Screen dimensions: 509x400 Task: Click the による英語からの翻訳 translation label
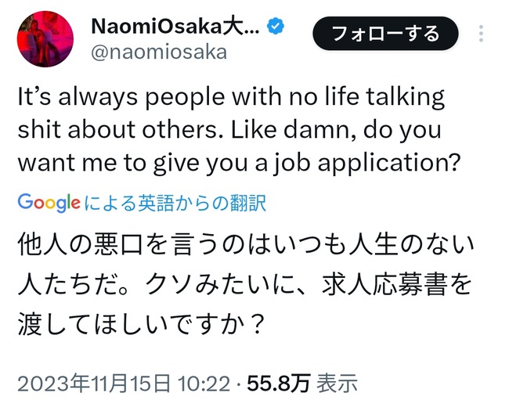[x=174, y=204]
